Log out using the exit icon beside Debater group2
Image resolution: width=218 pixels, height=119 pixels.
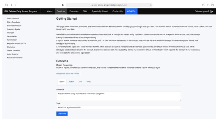[211, 11]
